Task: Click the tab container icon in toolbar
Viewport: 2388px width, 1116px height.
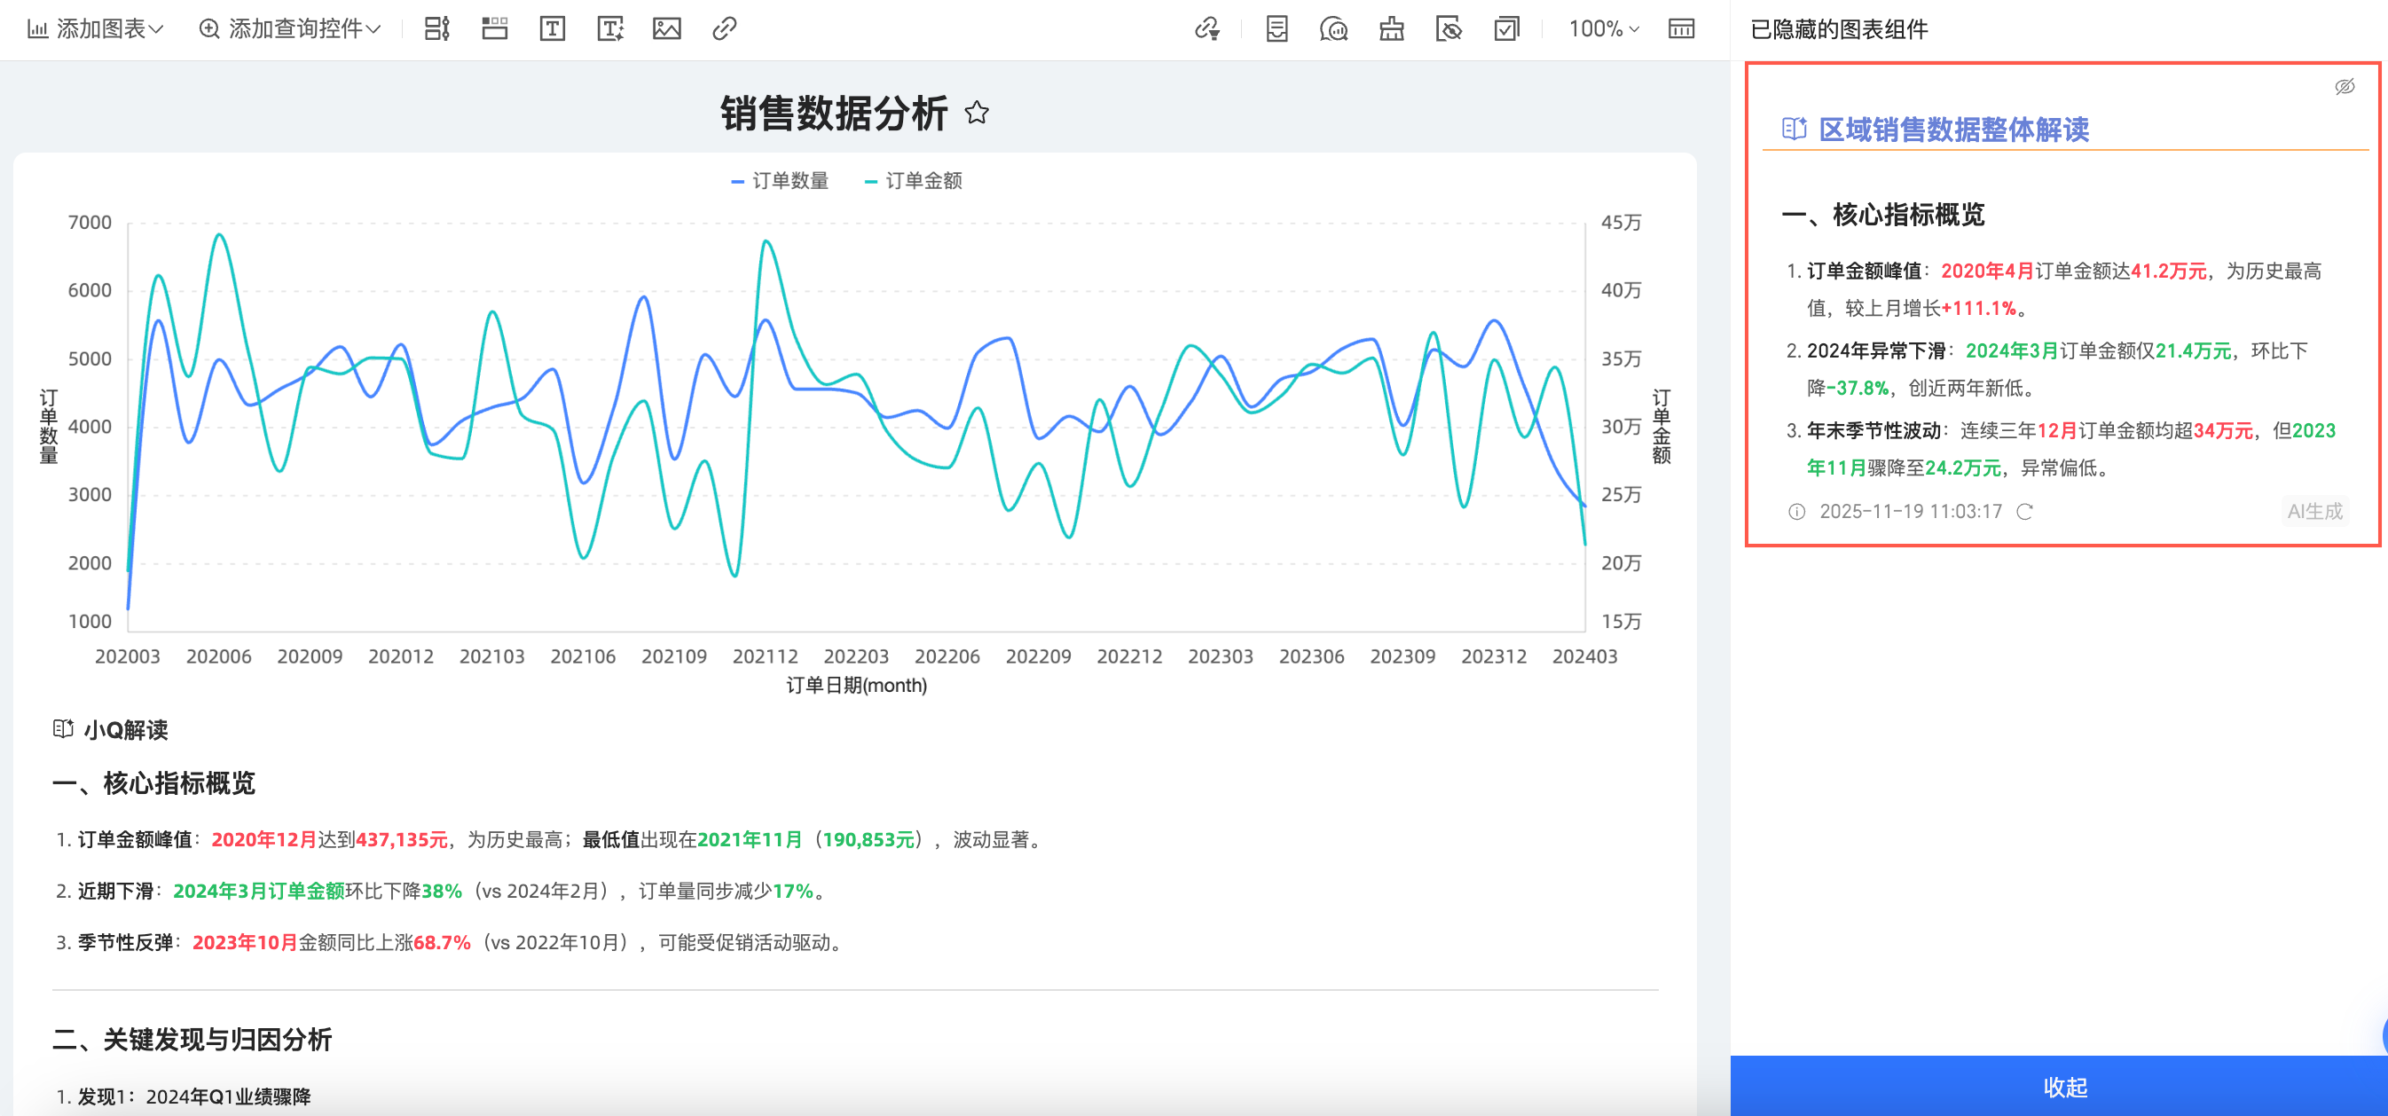Action: (x=494, y=28)
